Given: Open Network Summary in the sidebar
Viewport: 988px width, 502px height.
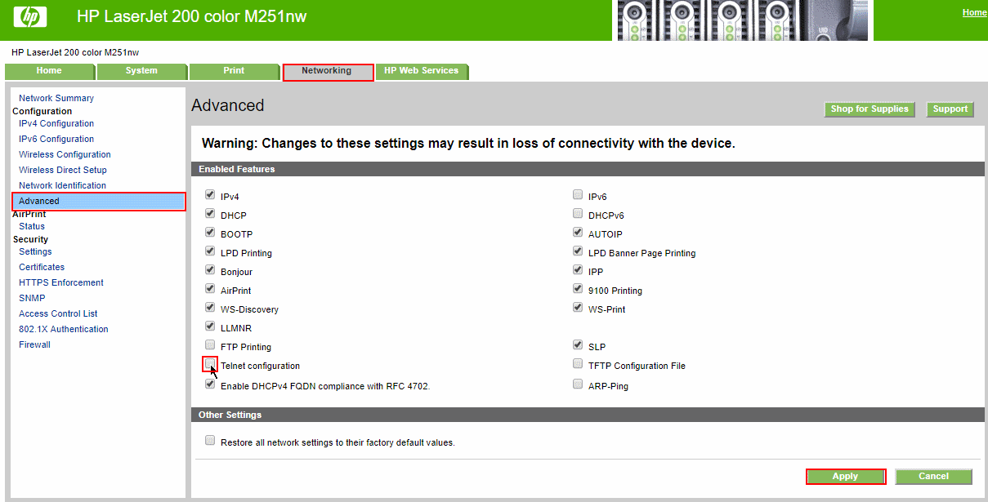Looking at the screenshot, I should 56,98.
